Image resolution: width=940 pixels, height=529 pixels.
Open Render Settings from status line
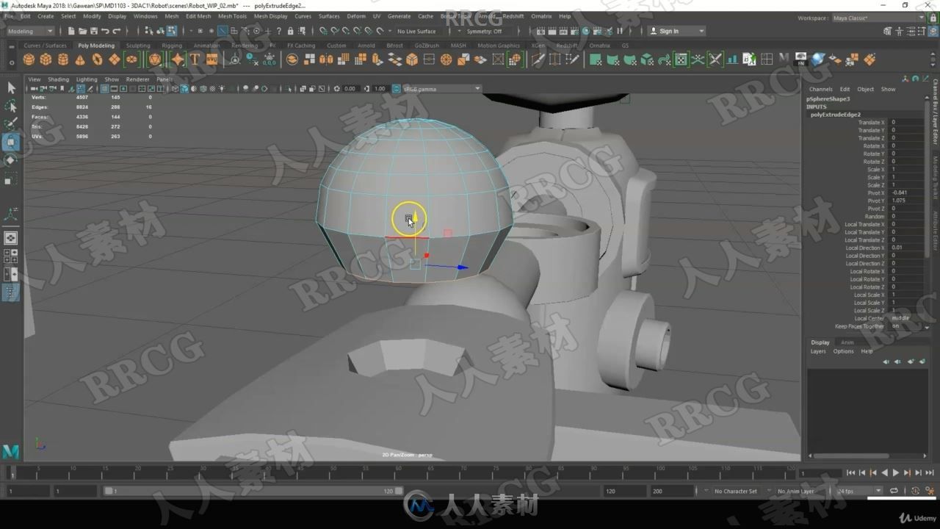tap(575, 31)
